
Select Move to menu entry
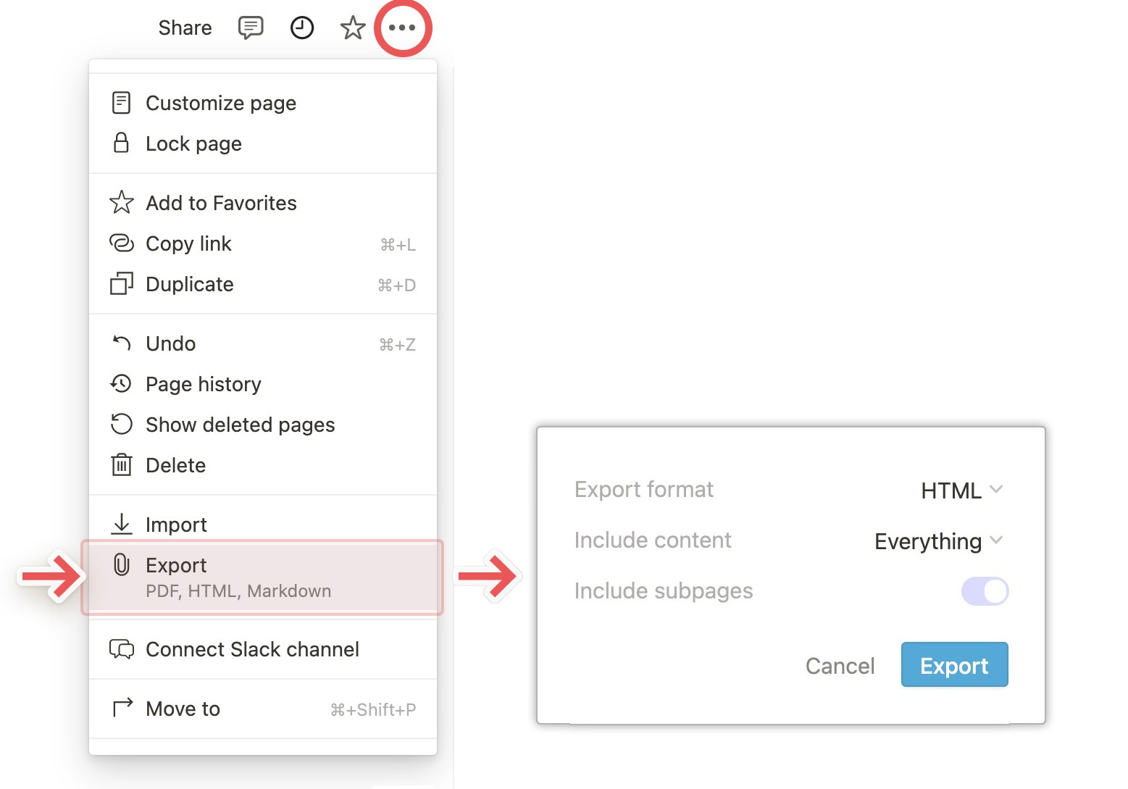(263, 709)
